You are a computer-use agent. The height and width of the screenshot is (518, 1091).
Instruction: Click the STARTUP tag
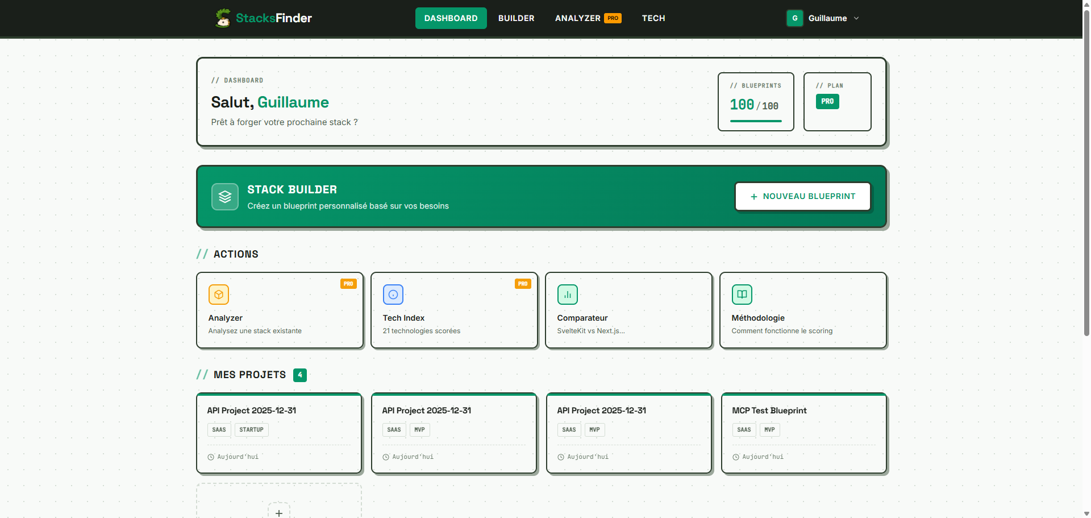point(251,430)
